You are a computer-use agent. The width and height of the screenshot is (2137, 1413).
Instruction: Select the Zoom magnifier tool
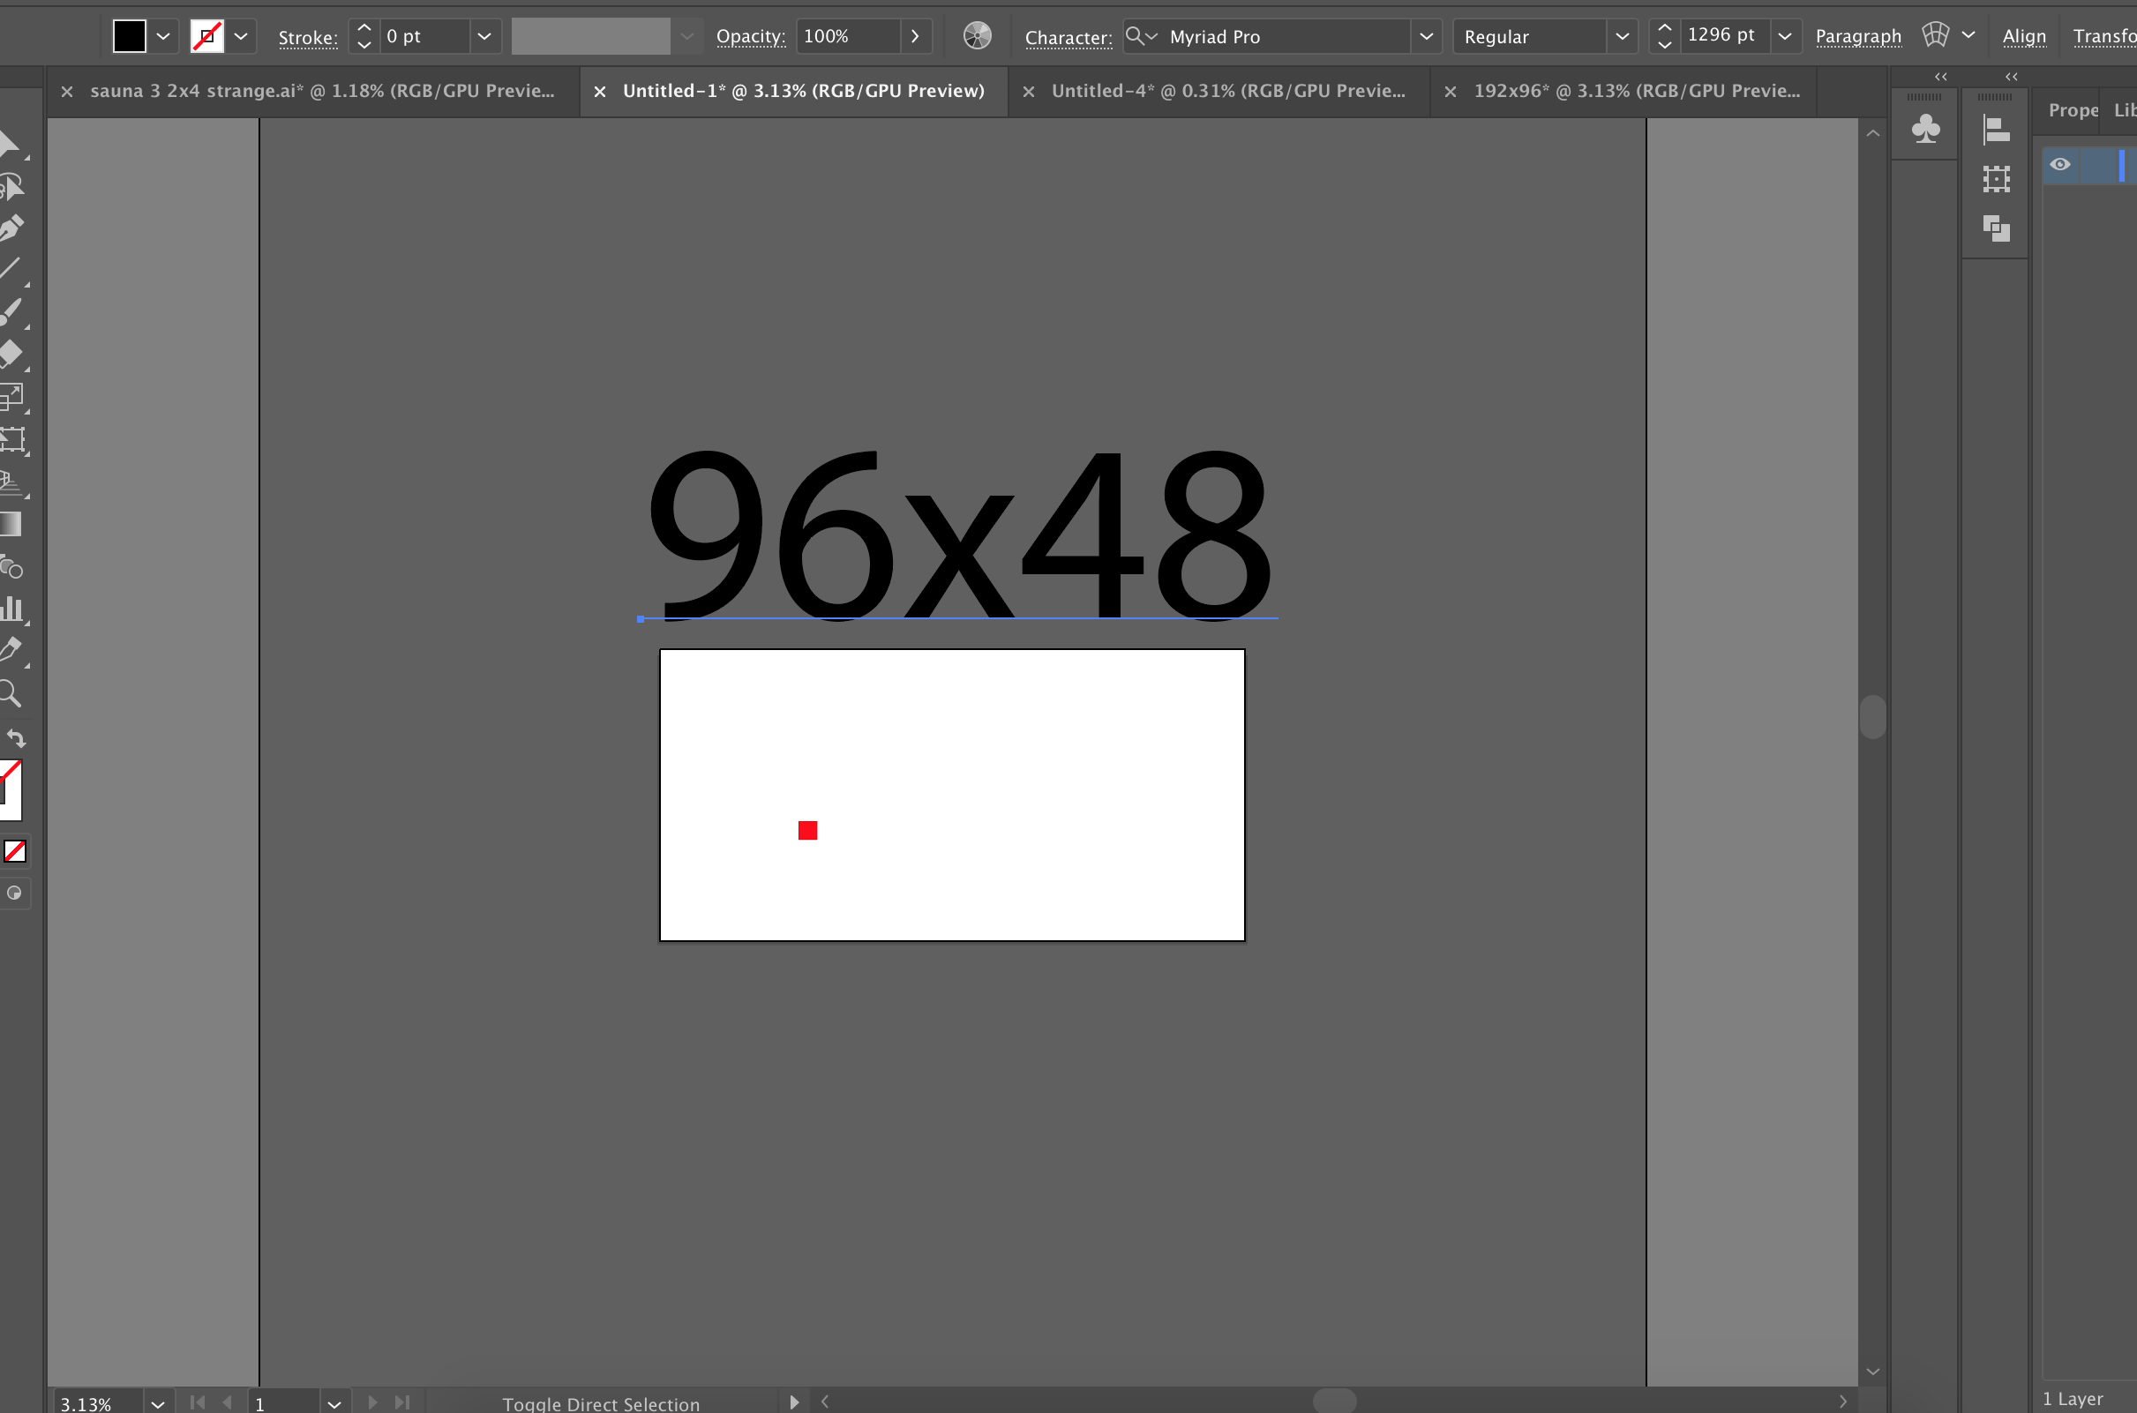pos(11,693)
